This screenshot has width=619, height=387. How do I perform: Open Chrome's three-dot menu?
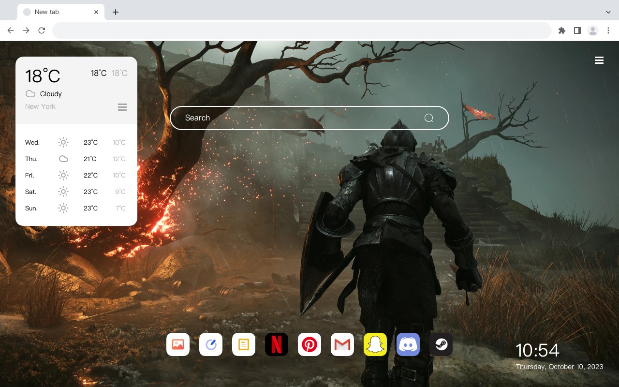click(x=608, y=30)
